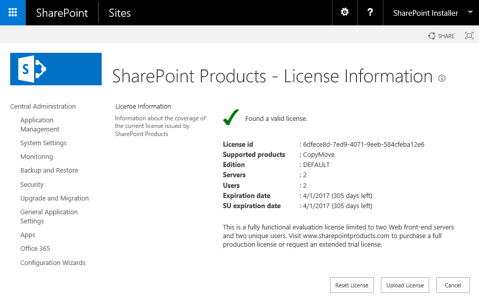Click the SharePoint product logo
The image size is (479, 299).
click(x=55, y=68)
